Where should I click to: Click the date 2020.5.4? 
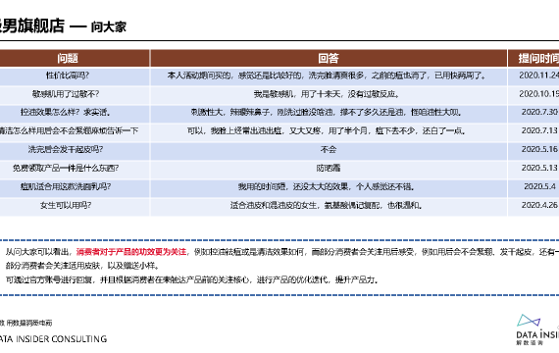(x=539, y=186)
